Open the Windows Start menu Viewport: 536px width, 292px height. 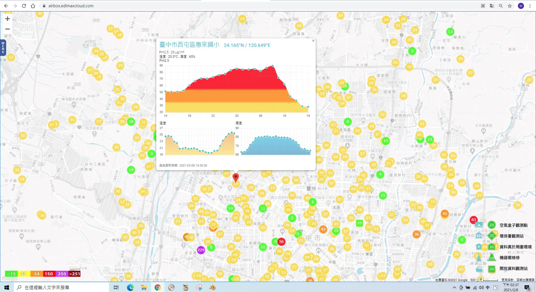pyautogui.click(x=7, y=287)
